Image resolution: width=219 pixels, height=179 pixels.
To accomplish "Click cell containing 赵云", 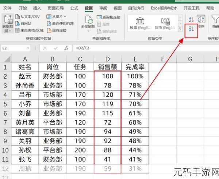I will pyautogui.click(x=25, y=76).
